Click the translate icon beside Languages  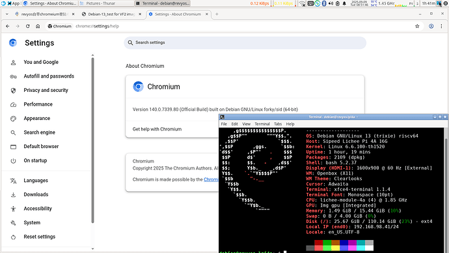tap(13, 181)
